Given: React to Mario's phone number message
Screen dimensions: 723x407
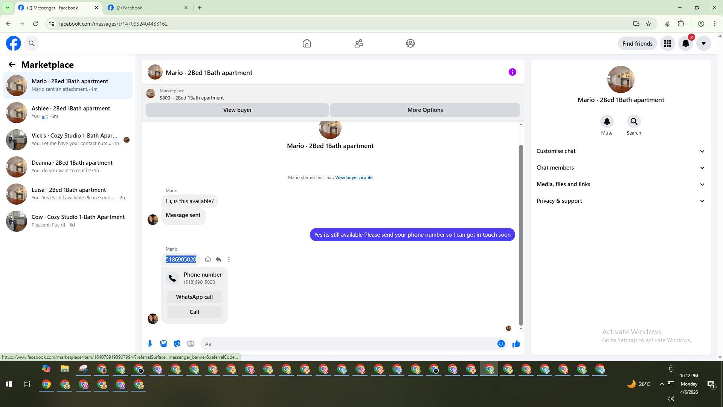Looking at the screenshot, I should 208,259.
